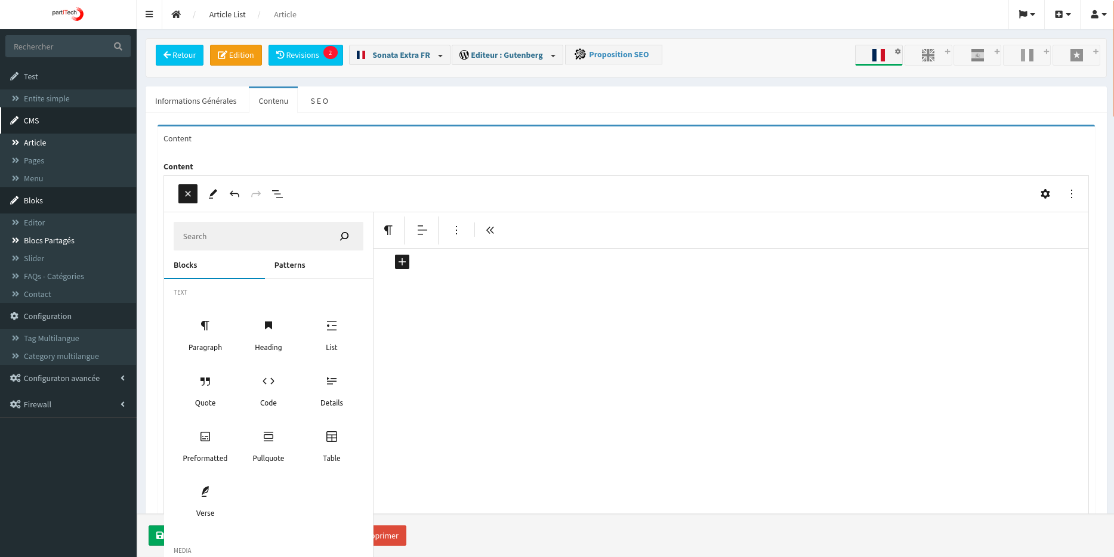Insert a Table block
This screenshot has width=1114, height=557.
[x=331, y=445]
